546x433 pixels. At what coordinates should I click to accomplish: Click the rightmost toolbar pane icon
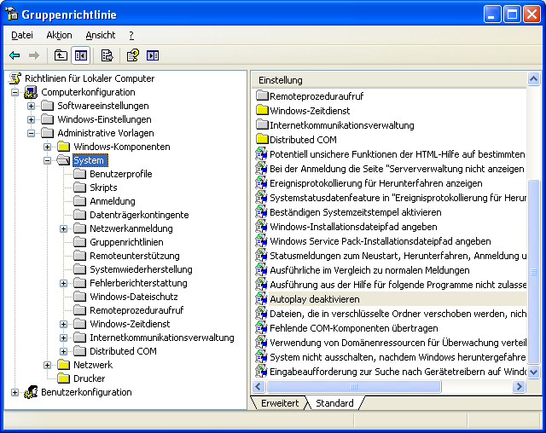(x=153, y=55)
